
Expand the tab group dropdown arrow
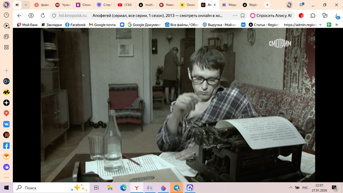click(x=26, y=5)
